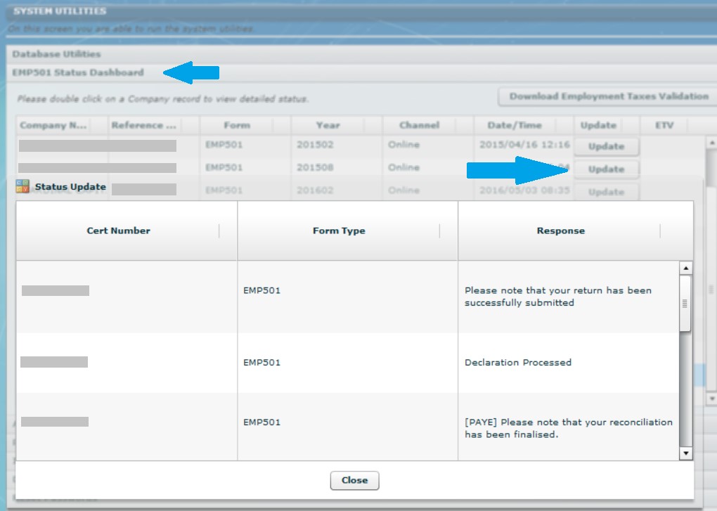Viewport: 717px width, 511px height.
Task: Click the Response list scrollbar thumb
Action: click(x=685, y=304)
